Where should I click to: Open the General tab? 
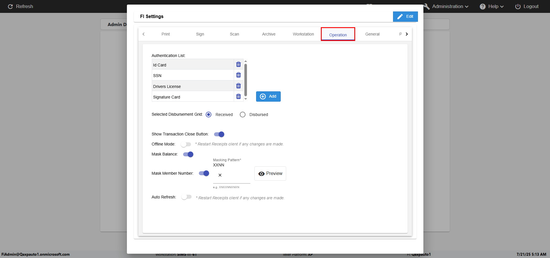coord(372,34)
